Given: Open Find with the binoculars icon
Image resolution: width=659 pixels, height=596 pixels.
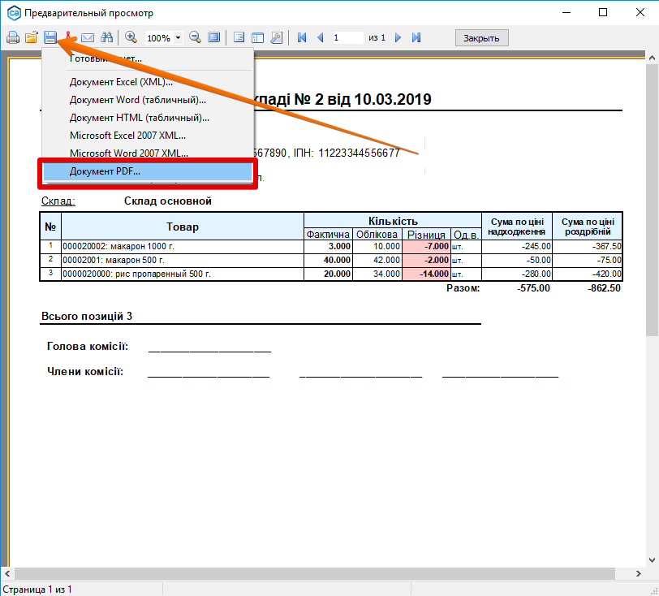Looking at the screenshot, I should [x=106, y=38].
